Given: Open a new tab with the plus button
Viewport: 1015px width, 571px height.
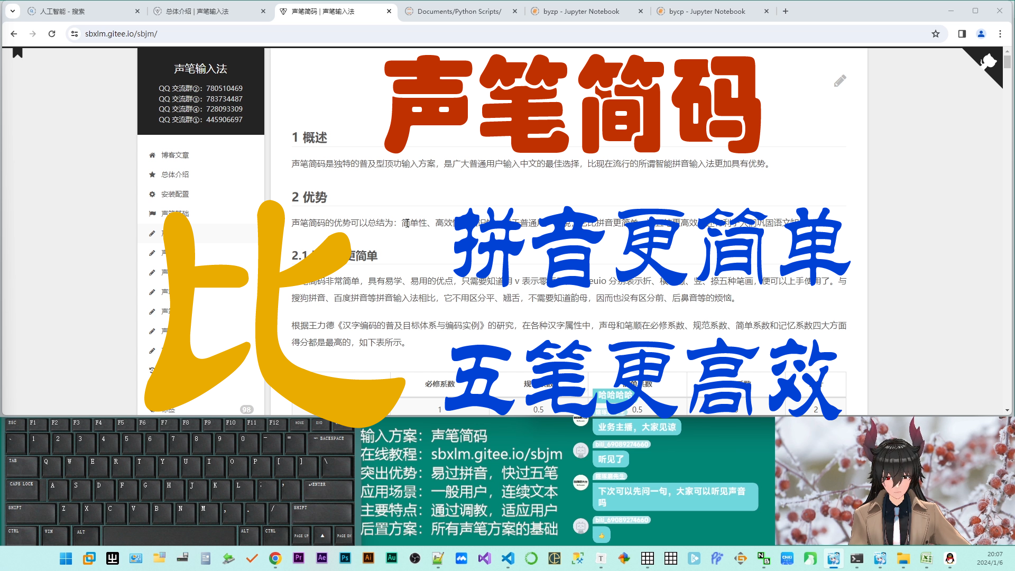Looking at the screenshot, I should [786, 11].
